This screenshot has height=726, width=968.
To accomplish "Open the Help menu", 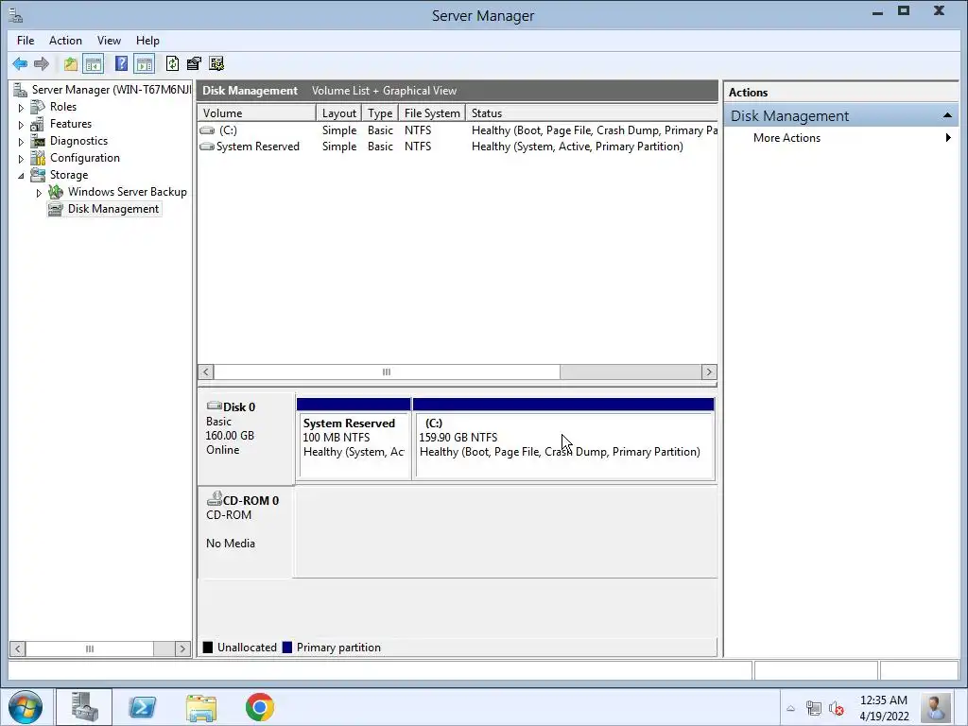I will click(147, 40).
